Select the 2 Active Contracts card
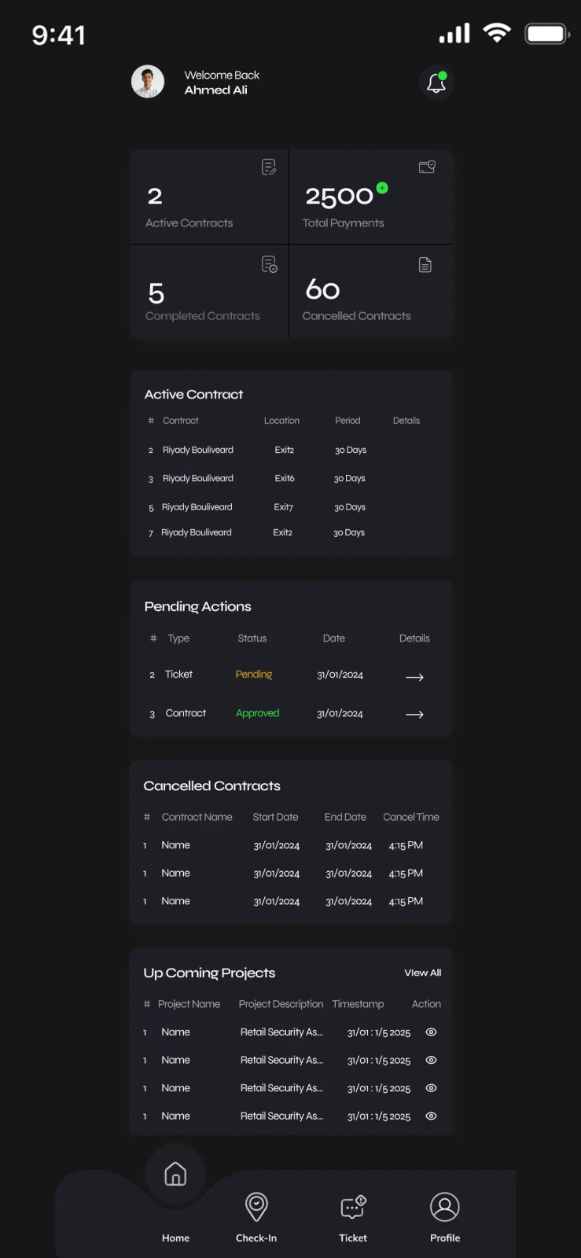This screenshot has width=581, height=1258. click(x=209, y=197)
